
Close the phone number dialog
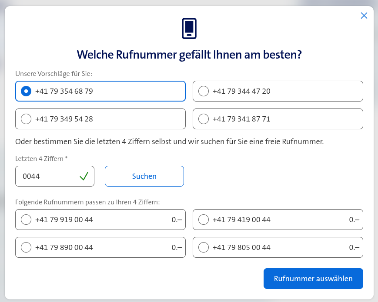tap(364, 16)
